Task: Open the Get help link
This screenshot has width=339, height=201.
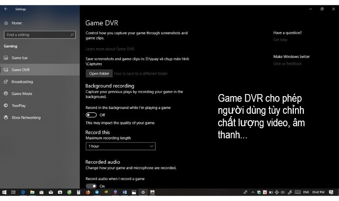Action: point(280,40)
